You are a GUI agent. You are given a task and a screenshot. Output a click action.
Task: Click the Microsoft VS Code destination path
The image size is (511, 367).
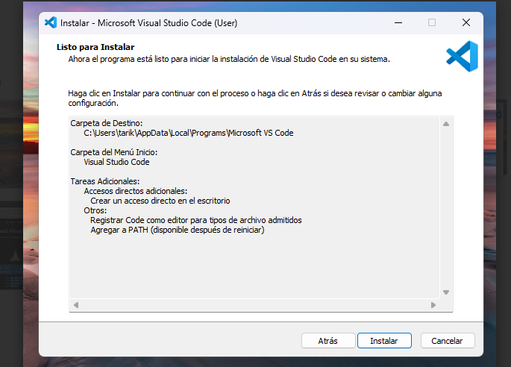tap(188, 134)
